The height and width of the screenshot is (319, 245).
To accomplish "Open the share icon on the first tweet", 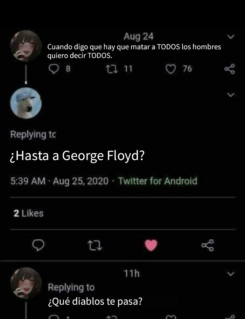I will (x=229, y=70).
